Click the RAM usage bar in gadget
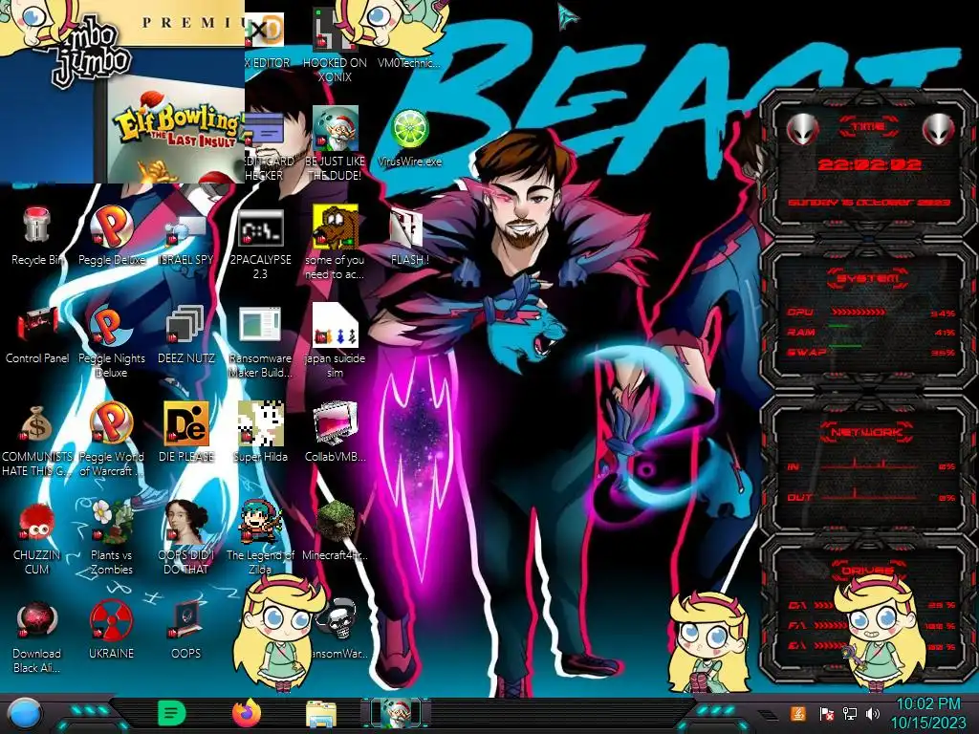979x734 pixels. (x=838, y=326)
